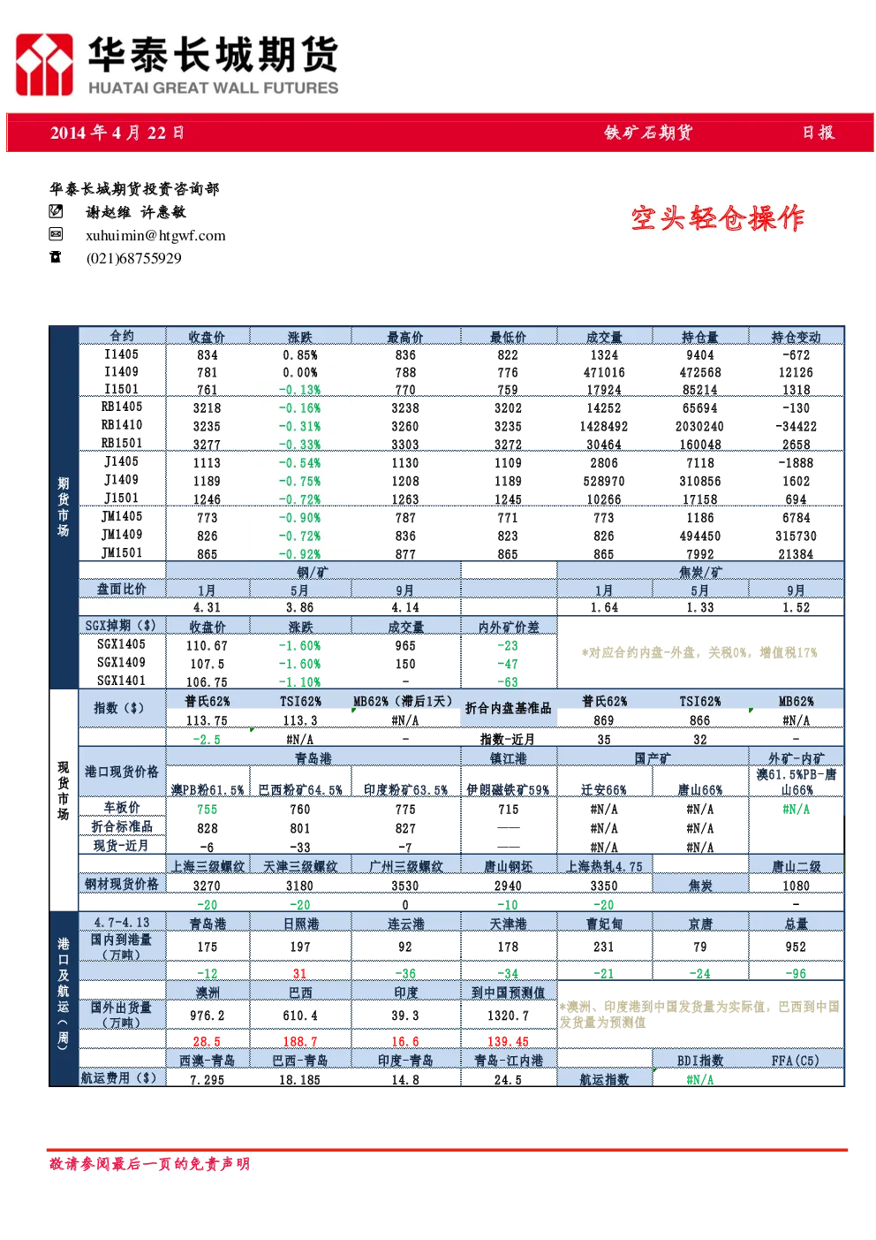
Task: Click the Huatai Great Wall Futures logo
Action: (177, 65)
